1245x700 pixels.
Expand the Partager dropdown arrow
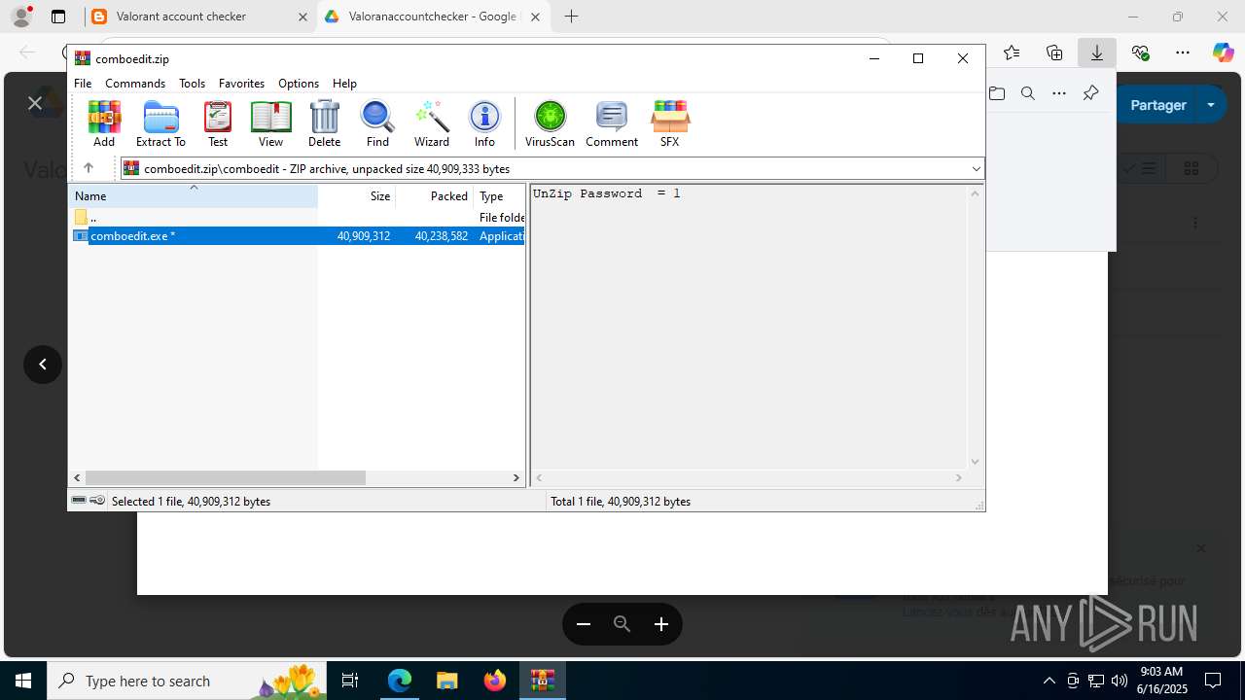[x=1211, y=105]
